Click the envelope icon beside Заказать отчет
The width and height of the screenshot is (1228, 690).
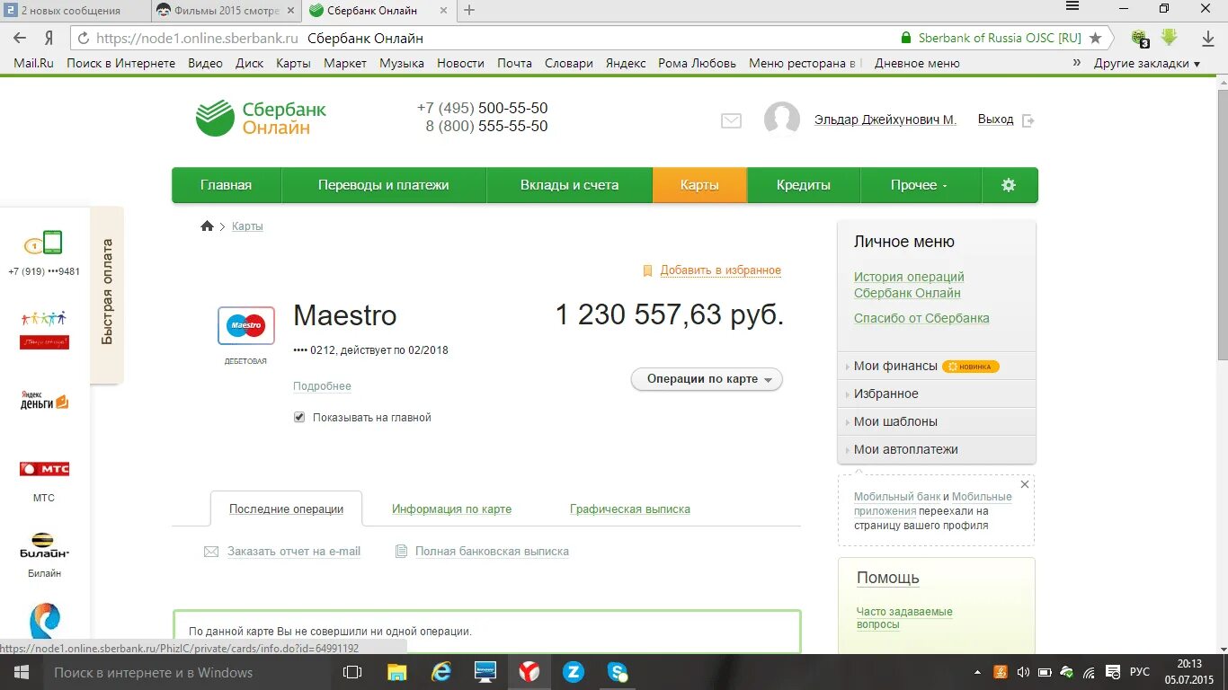coord(211,552)
